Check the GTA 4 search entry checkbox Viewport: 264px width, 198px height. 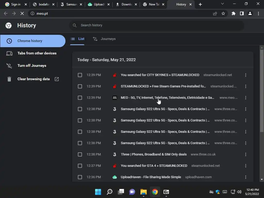(x=80, y=166)
